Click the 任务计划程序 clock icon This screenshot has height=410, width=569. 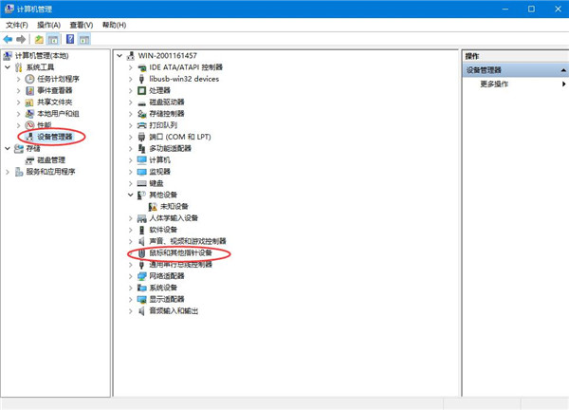point(28,79)
